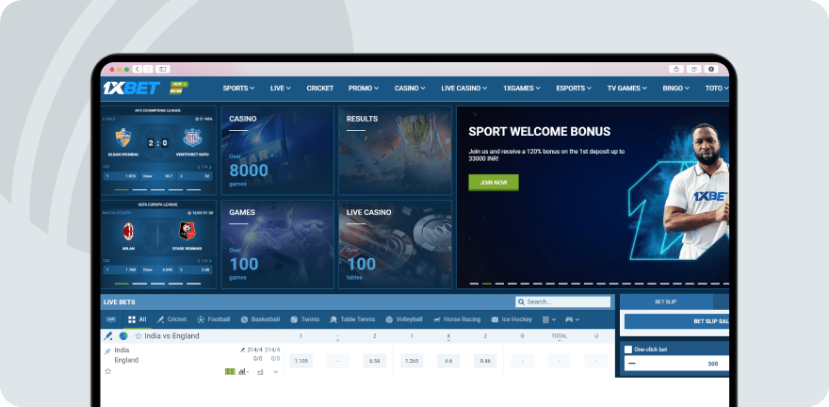Select the Football live tab

[x=214, y=319]
